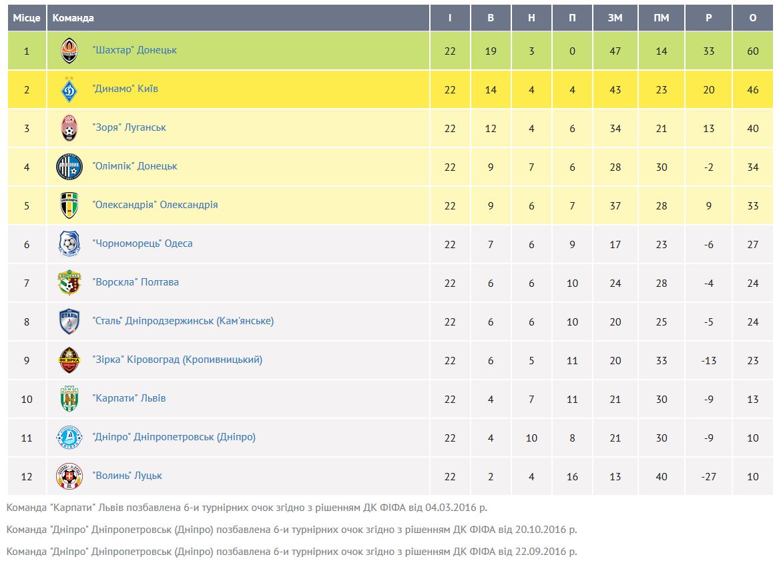
Task: Follow the "Зоря" Луганськ link
Action: [129, 127]
